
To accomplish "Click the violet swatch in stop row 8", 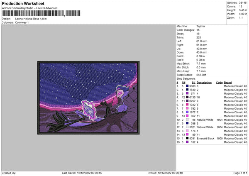I will [x=187, y=112].
